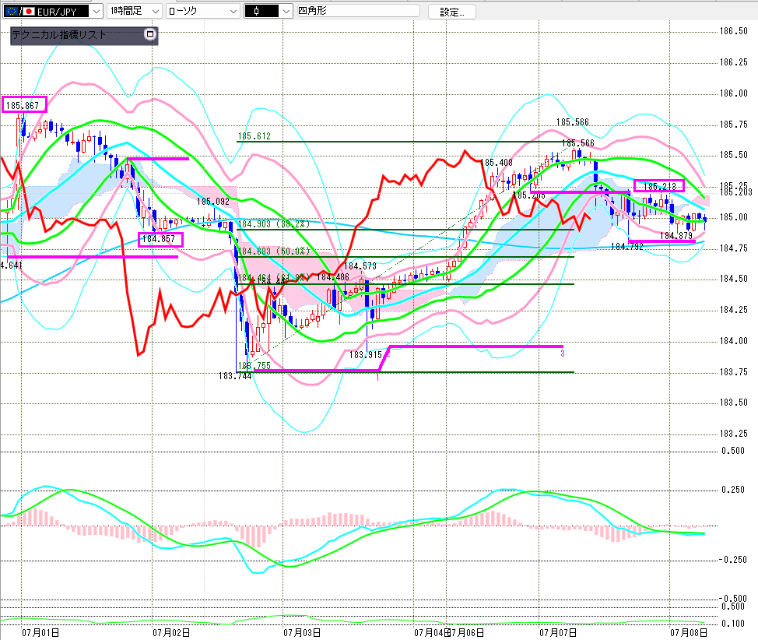
Task: Click the 設定... settings button
Action: click(451, 12)
